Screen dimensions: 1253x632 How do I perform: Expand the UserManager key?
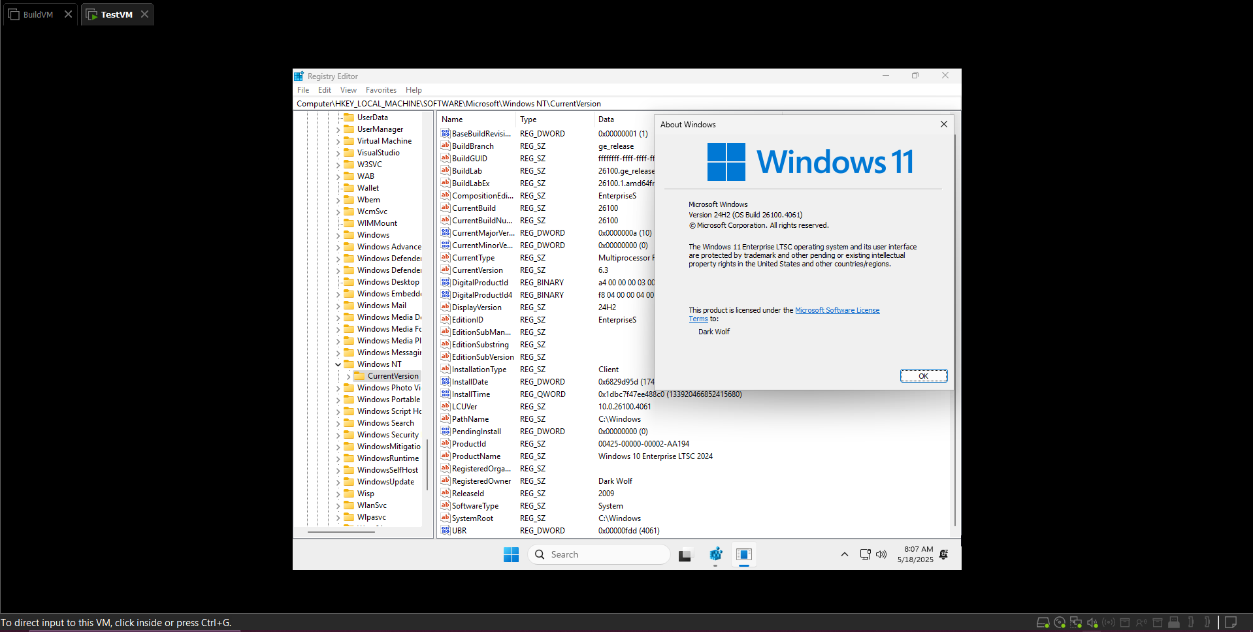coord(338,129)
